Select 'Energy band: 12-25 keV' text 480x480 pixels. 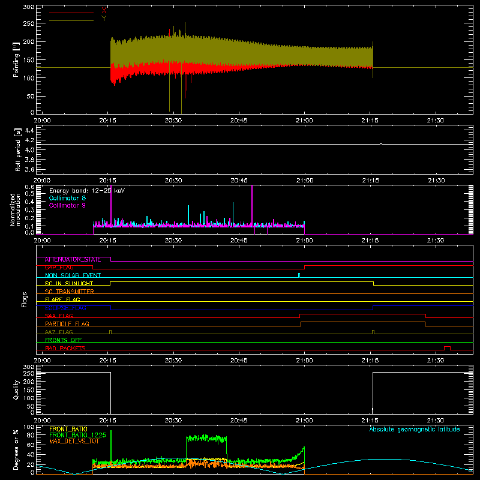pyautogui.click(x=87, y=191)
